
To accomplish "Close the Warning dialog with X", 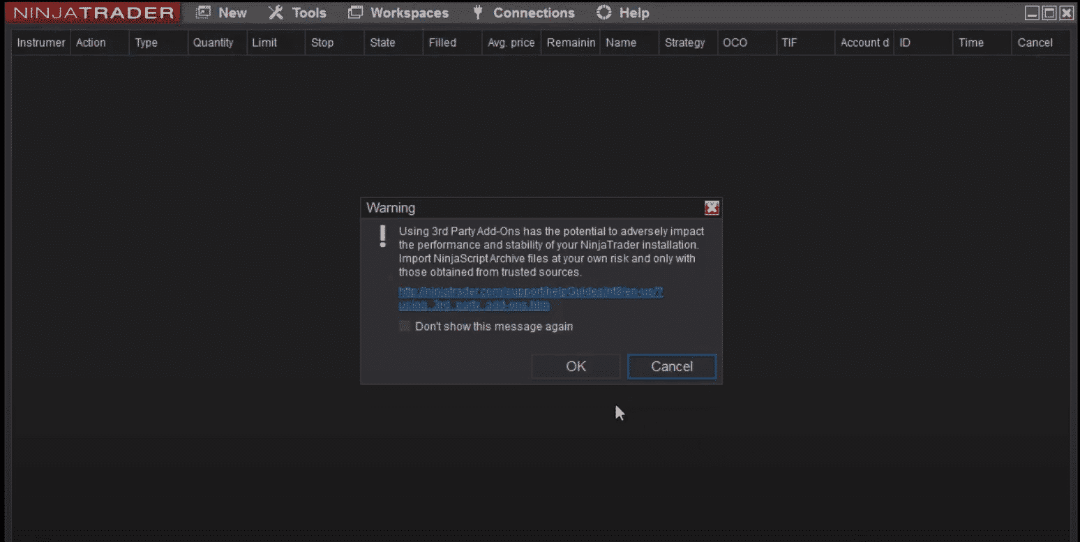I will click(712, 207).
